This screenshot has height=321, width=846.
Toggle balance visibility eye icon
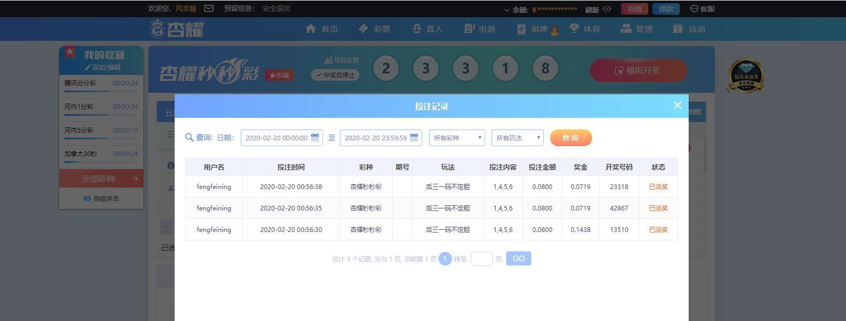(607, 9)
